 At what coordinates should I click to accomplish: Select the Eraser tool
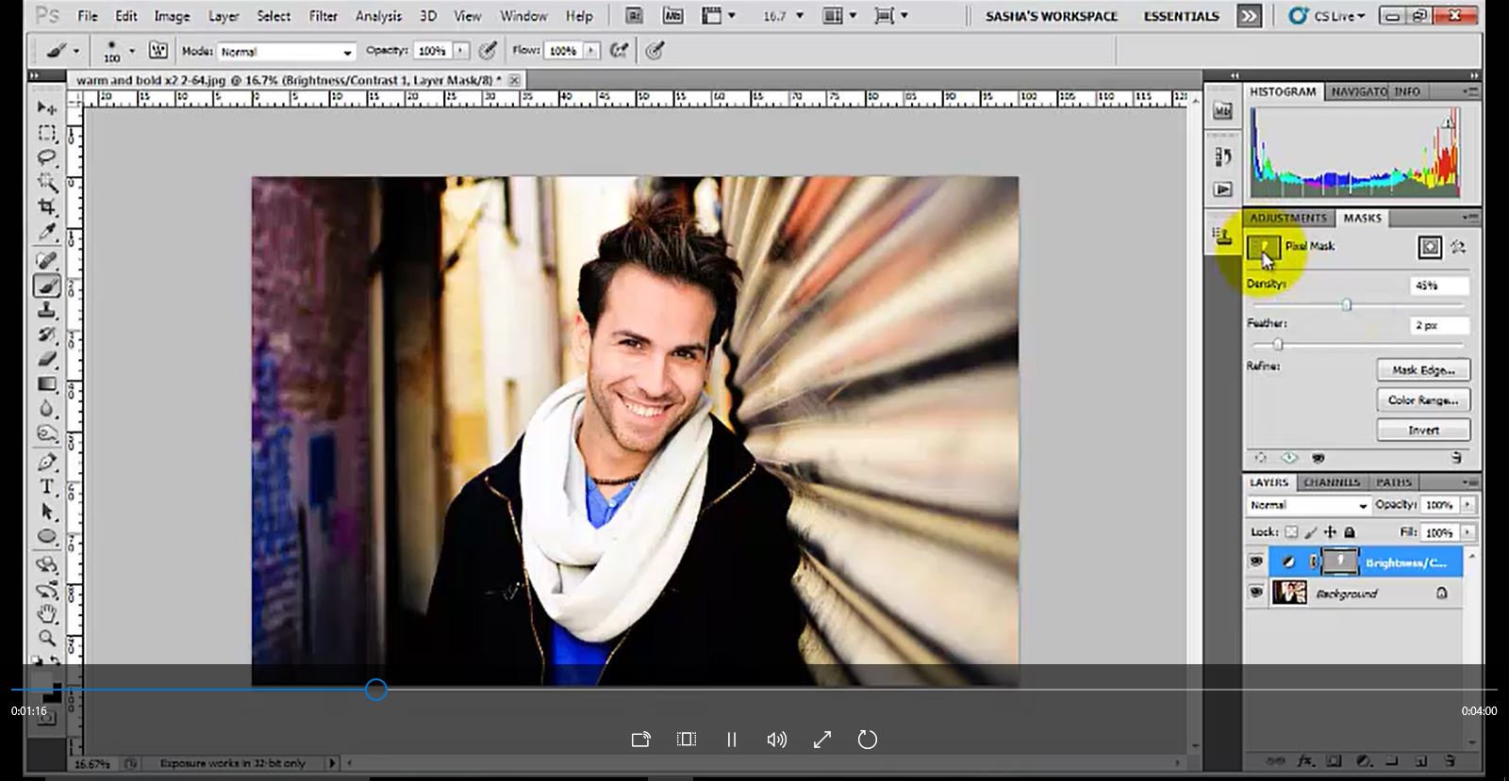coord(46,359)
